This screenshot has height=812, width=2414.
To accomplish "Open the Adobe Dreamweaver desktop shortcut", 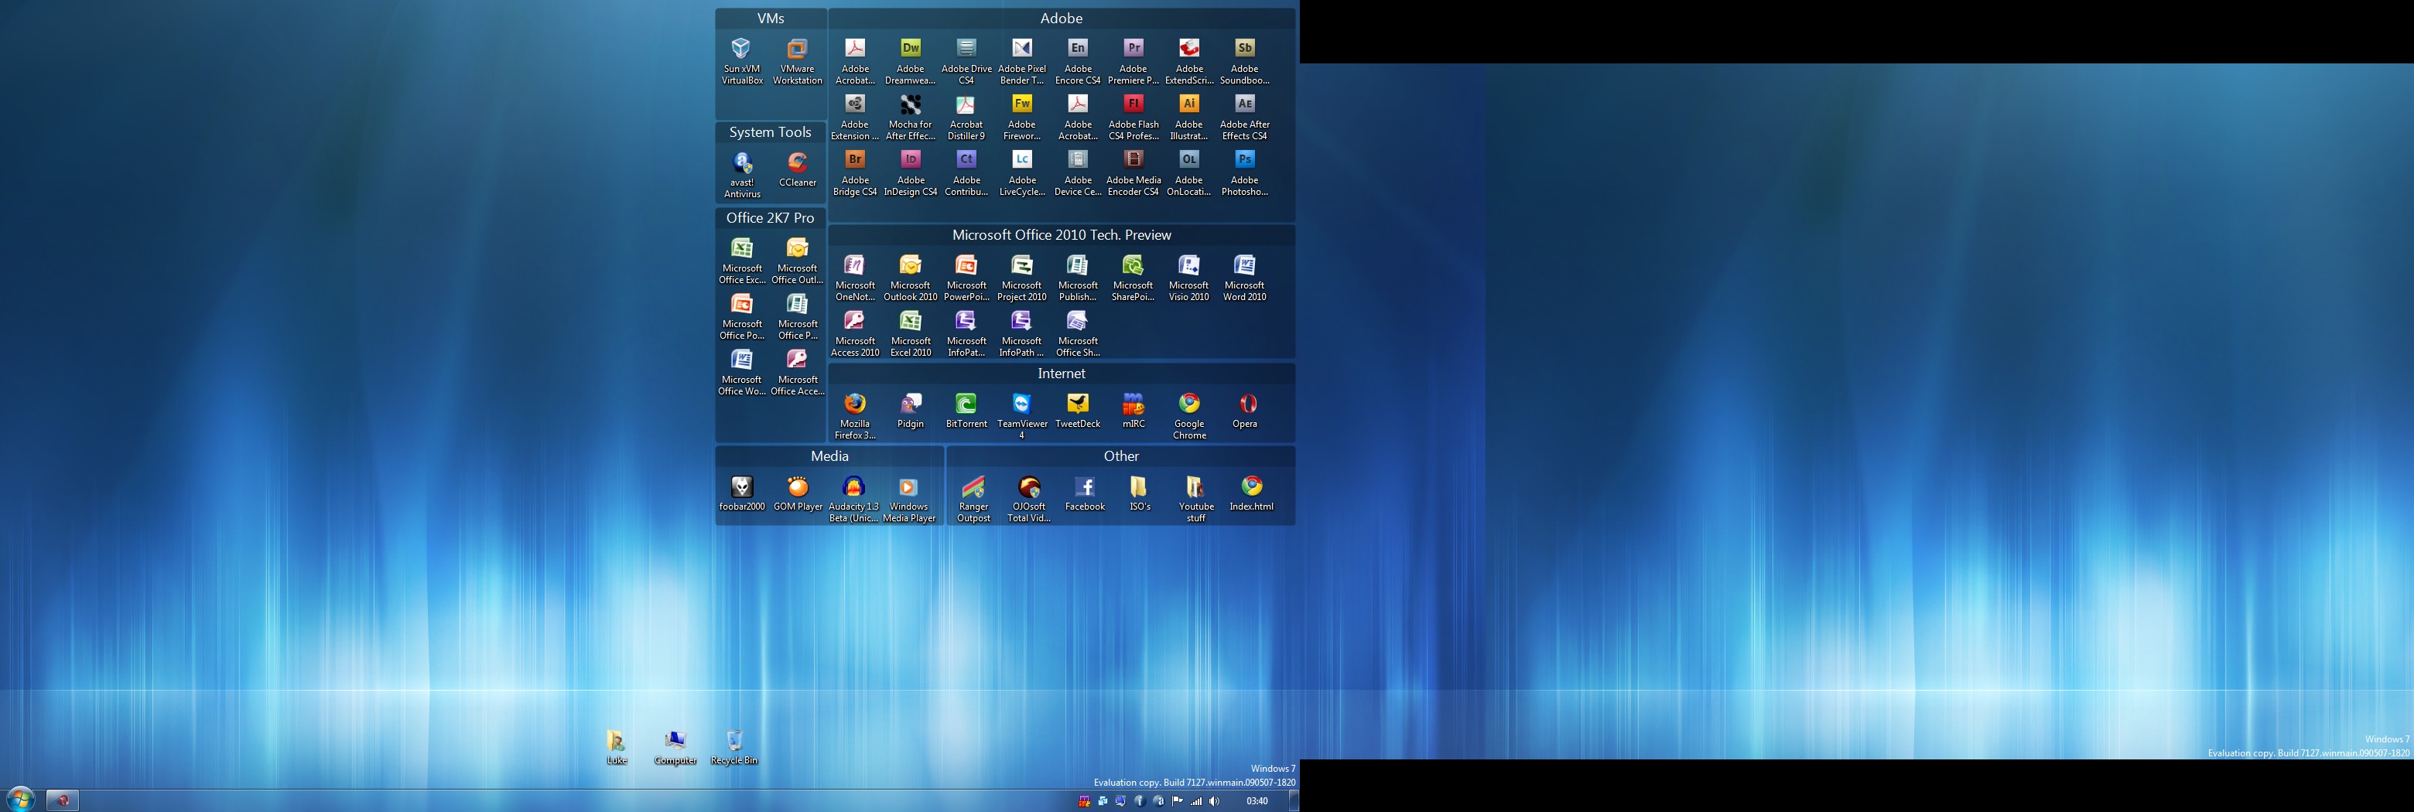I will 910,49.
